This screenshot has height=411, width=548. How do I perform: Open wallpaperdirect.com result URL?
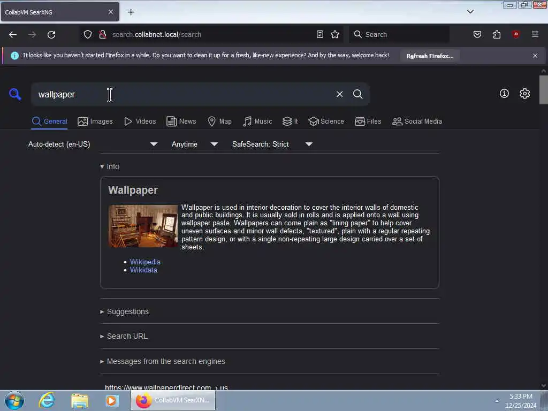tap(166, 387)
